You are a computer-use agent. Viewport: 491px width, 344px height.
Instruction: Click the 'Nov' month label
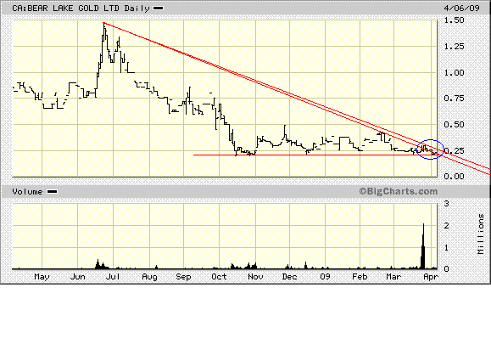coord(255,277)
